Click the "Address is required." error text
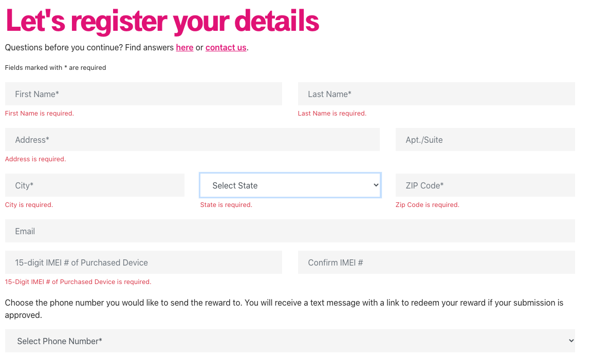Image resolution: width=592 pixels, height=358 pixels. point(35,159)
